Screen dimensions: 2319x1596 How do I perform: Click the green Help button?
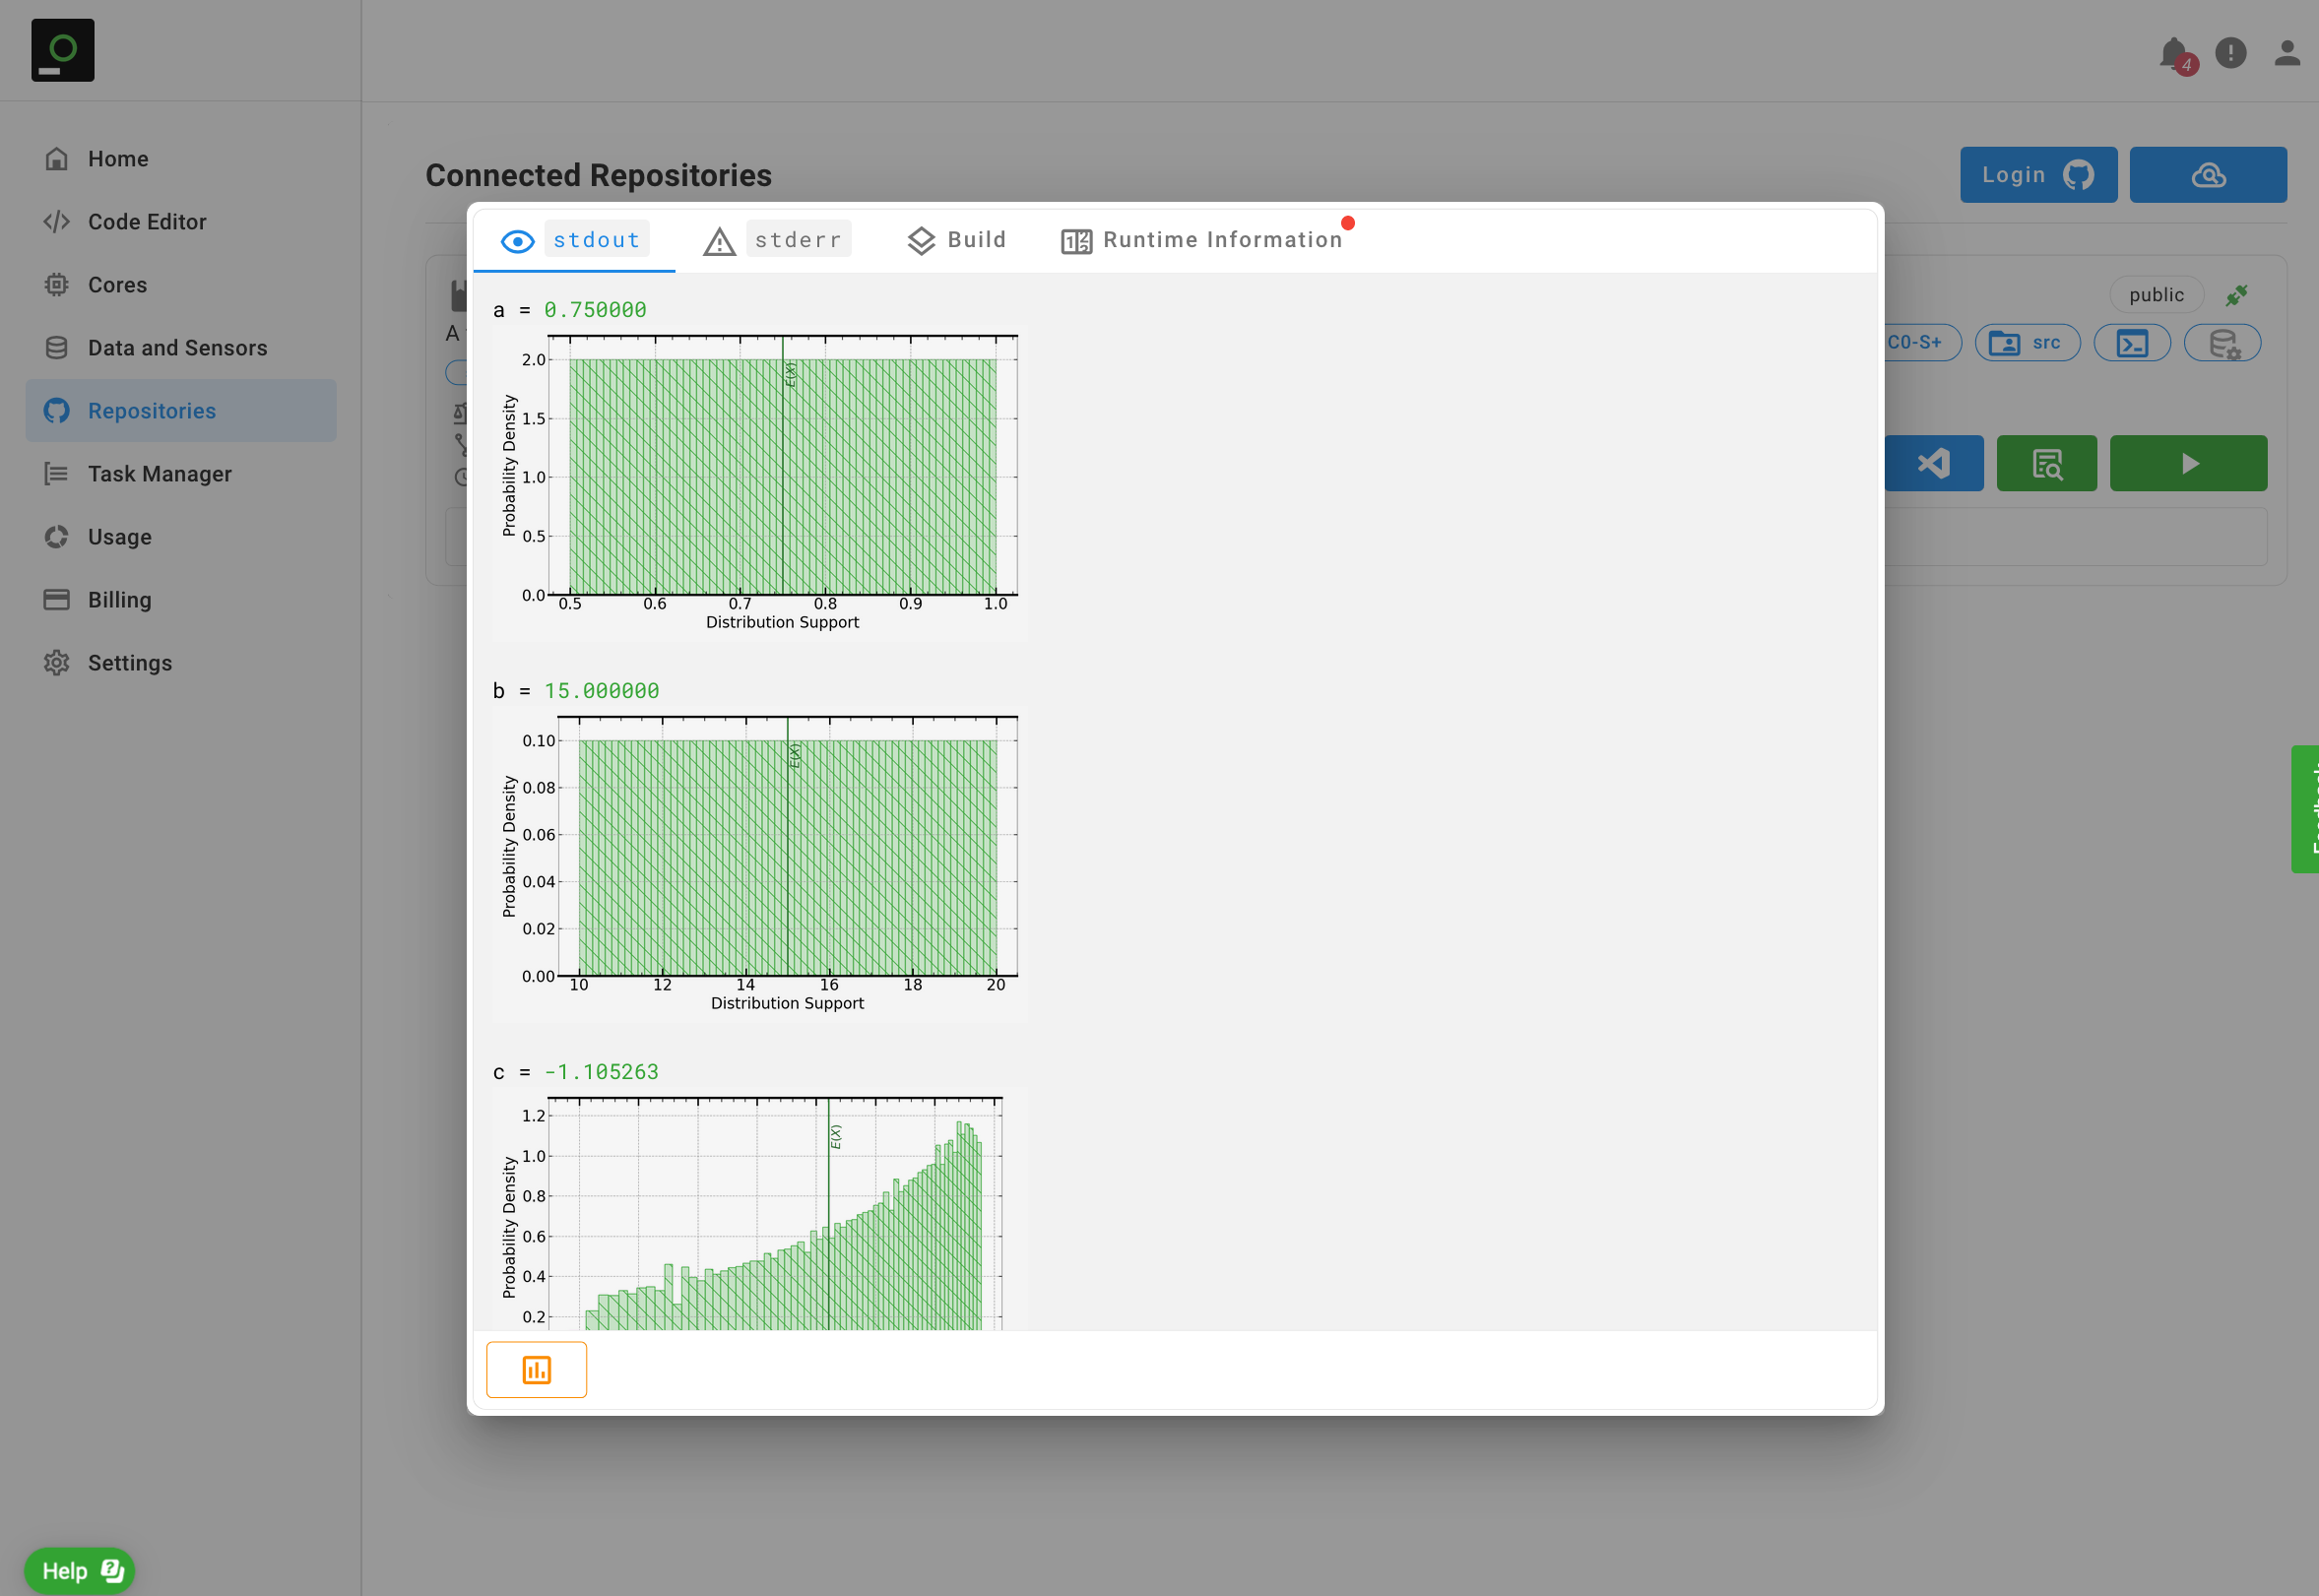(x=79, y=1570)
